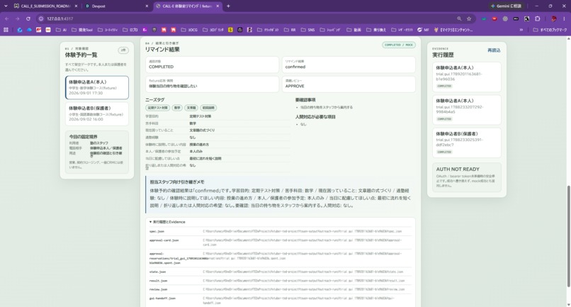Viewport: 571px width, 307px height.
Task: Click the 2件 count badge
Action: click(123, 50)
